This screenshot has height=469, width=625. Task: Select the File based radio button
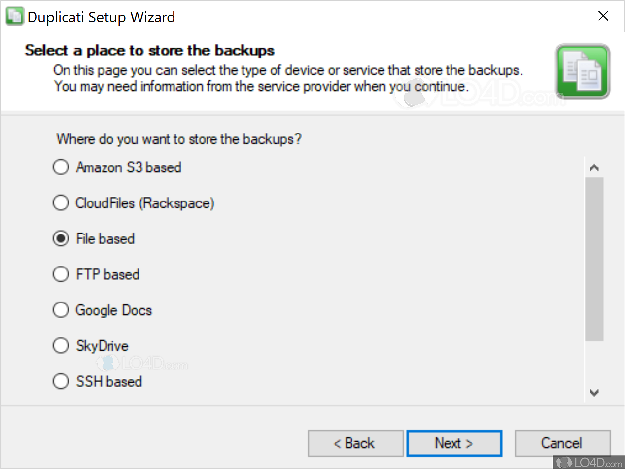[61, 239]
